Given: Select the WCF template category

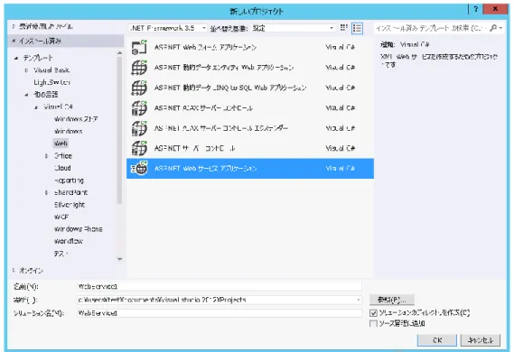Looking at the screenshot, I should pyautogui.click(x=61, y=218).
